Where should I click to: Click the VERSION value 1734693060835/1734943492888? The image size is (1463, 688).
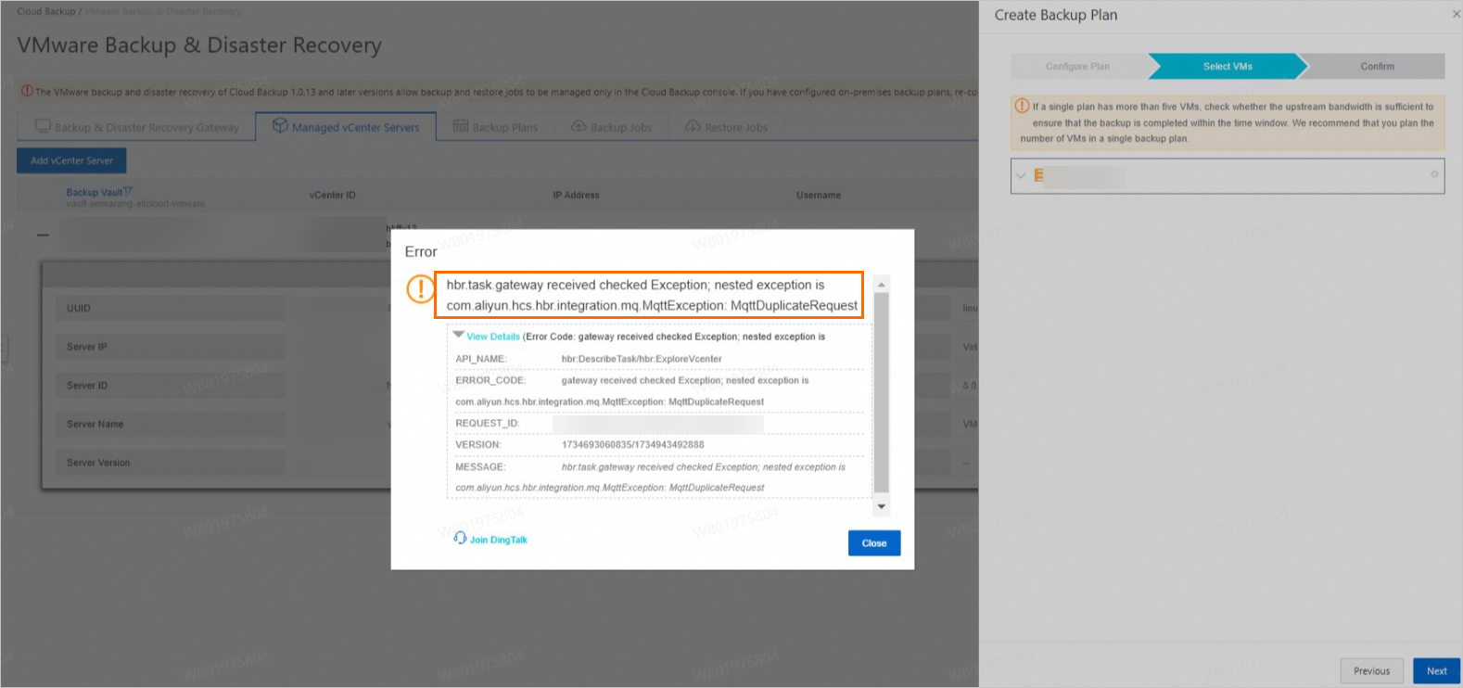[632, 445]
